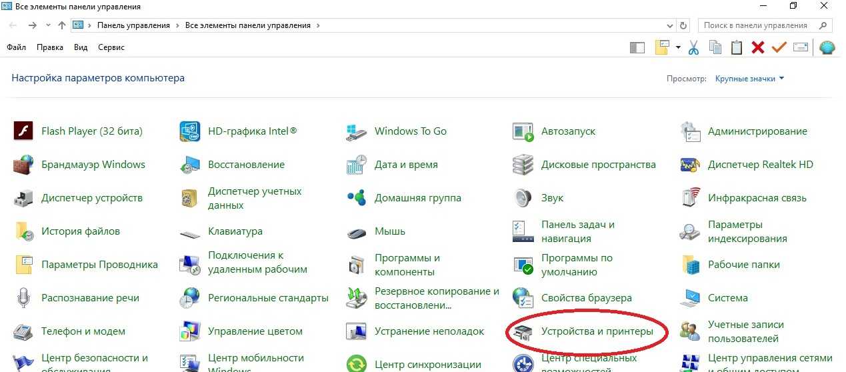
Task: Click the folder options toolbar icon
Action: [x=662, y=47]
